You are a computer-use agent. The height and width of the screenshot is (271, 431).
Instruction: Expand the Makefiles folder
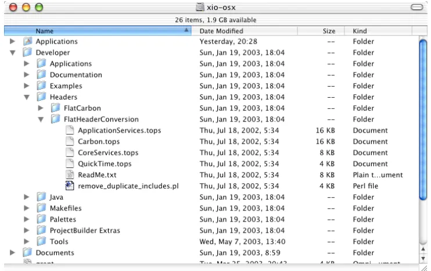(26, 208)
